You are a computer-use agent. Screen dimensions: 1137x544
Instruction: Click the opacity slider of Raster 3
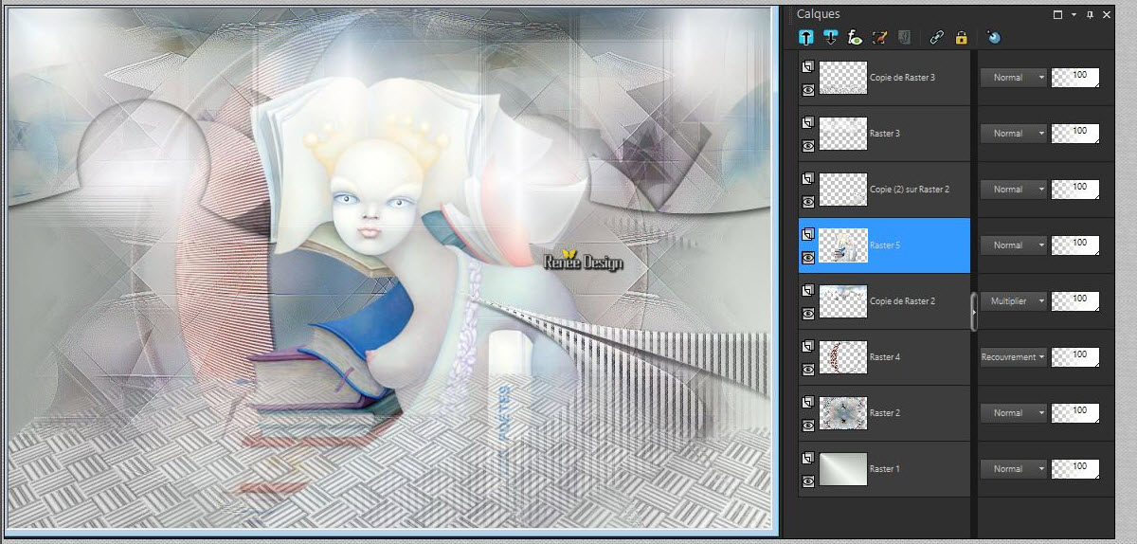click(1075, 134)
